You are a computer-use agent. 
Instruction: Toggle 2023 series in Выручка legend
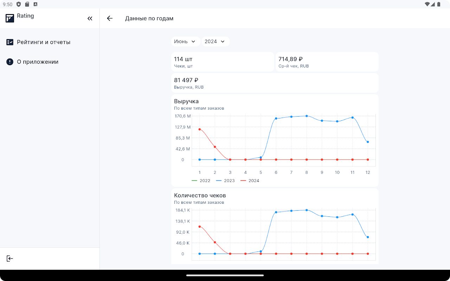[x=225, y=181]
